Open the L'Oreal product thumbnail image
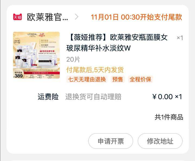 click(x=37, y=55)
